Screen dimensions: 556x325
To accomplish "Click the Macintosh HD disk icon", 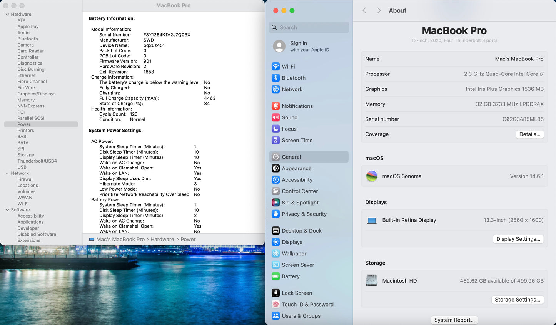I will [x=372, y=281].
